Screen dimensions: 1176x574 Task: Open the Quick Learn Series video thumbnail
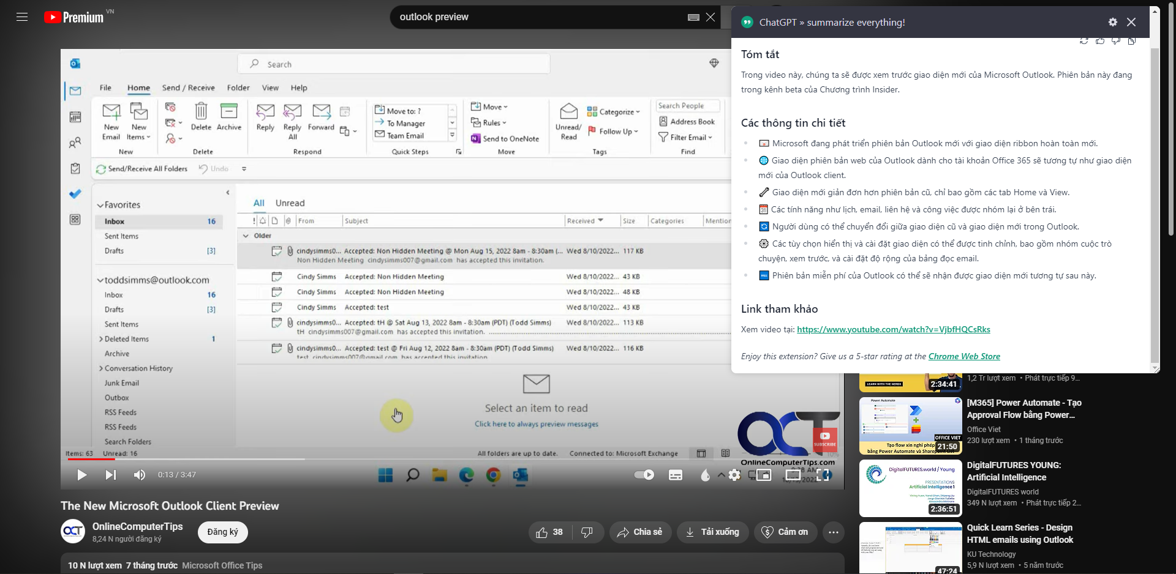coord(910,548)
